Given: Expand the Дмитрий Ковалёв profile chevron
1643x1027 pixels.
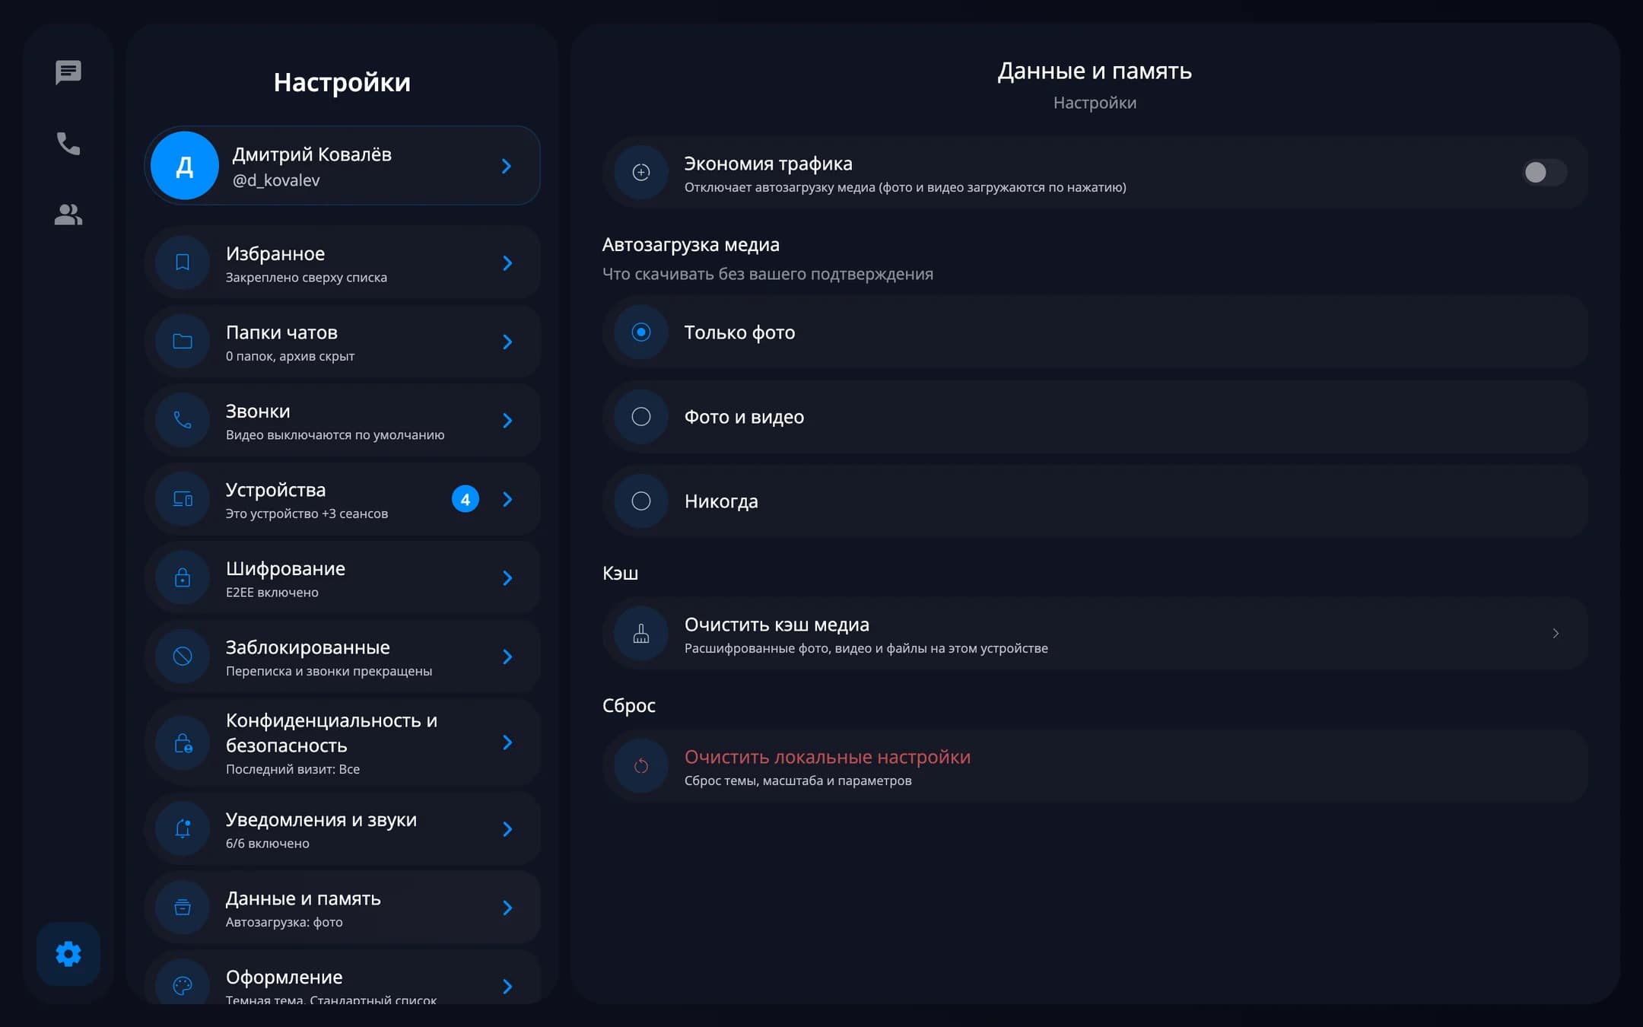Looking at the screenshot, I should click(x=507, y=166).
